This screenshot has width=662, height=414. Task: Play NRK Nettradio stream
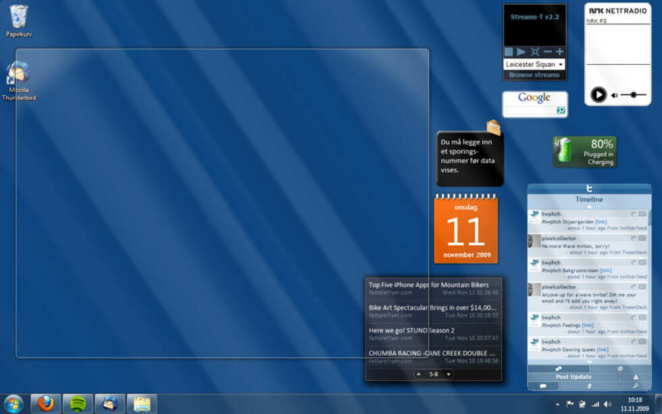(x=599, y=95)
